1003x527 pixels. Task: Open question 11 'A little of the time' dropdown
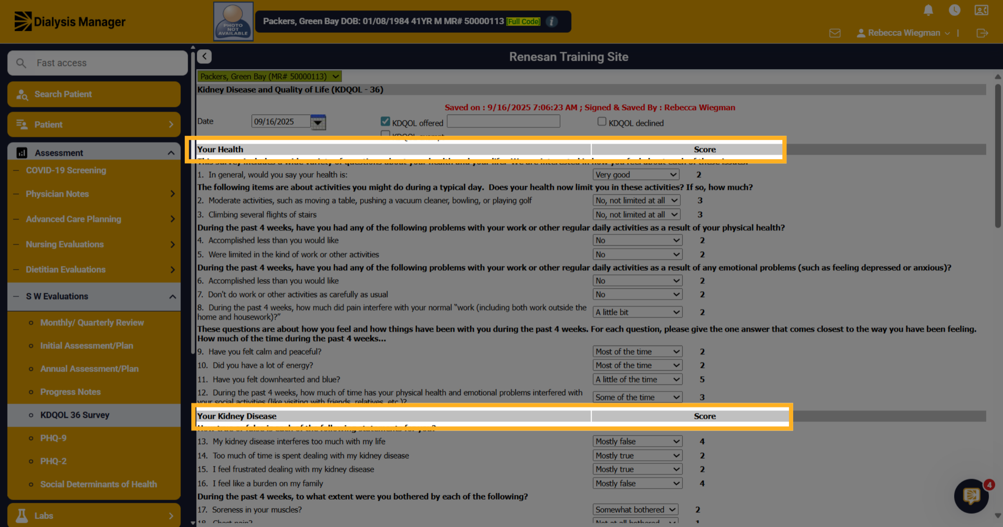[x=637, y=379]
